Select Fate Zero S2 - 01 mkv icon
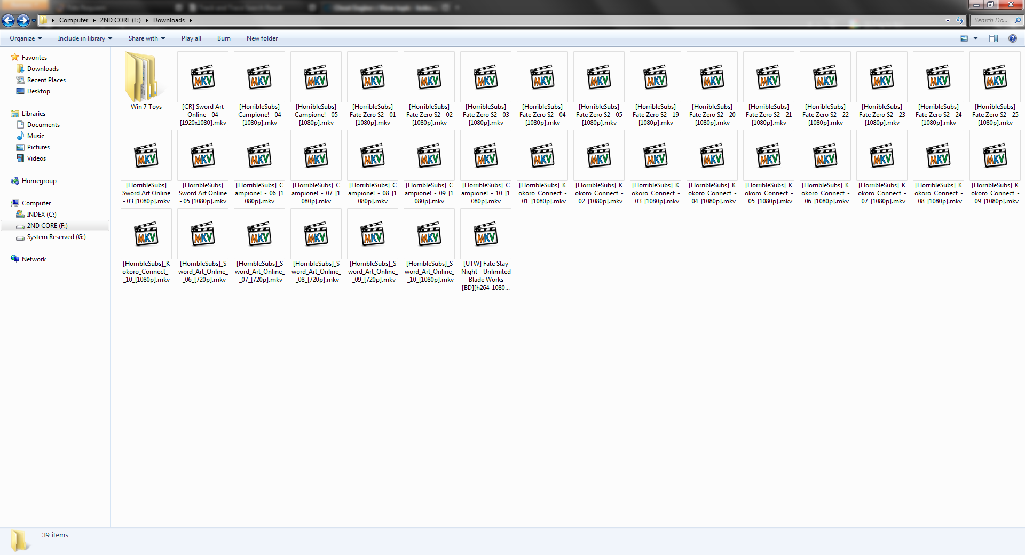This screenshot has width=1025, height=555. click(373, 77)
